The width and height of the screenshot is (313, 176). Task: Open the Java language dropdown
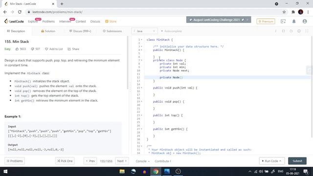pyautogui.click(x=145, y=31)
